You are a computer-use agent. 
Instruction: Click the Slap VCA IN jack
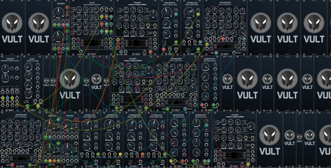point(35,101)
